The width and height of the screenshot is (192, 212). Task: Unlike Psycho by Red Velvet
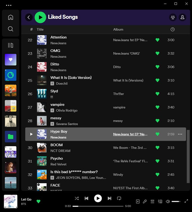pyautogui.click(x=157, y=161)
